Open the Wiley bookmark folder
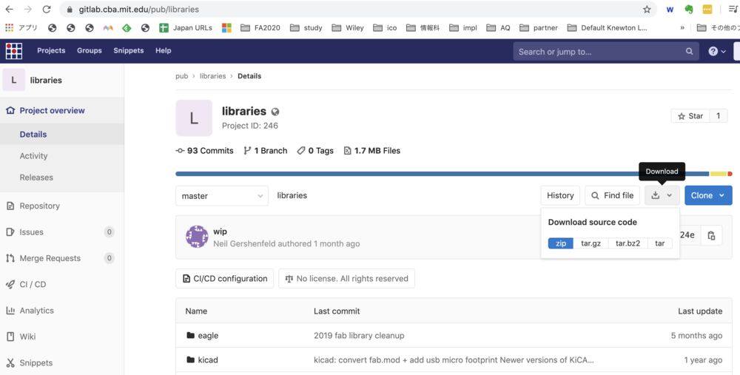 (x=348, y=28)
